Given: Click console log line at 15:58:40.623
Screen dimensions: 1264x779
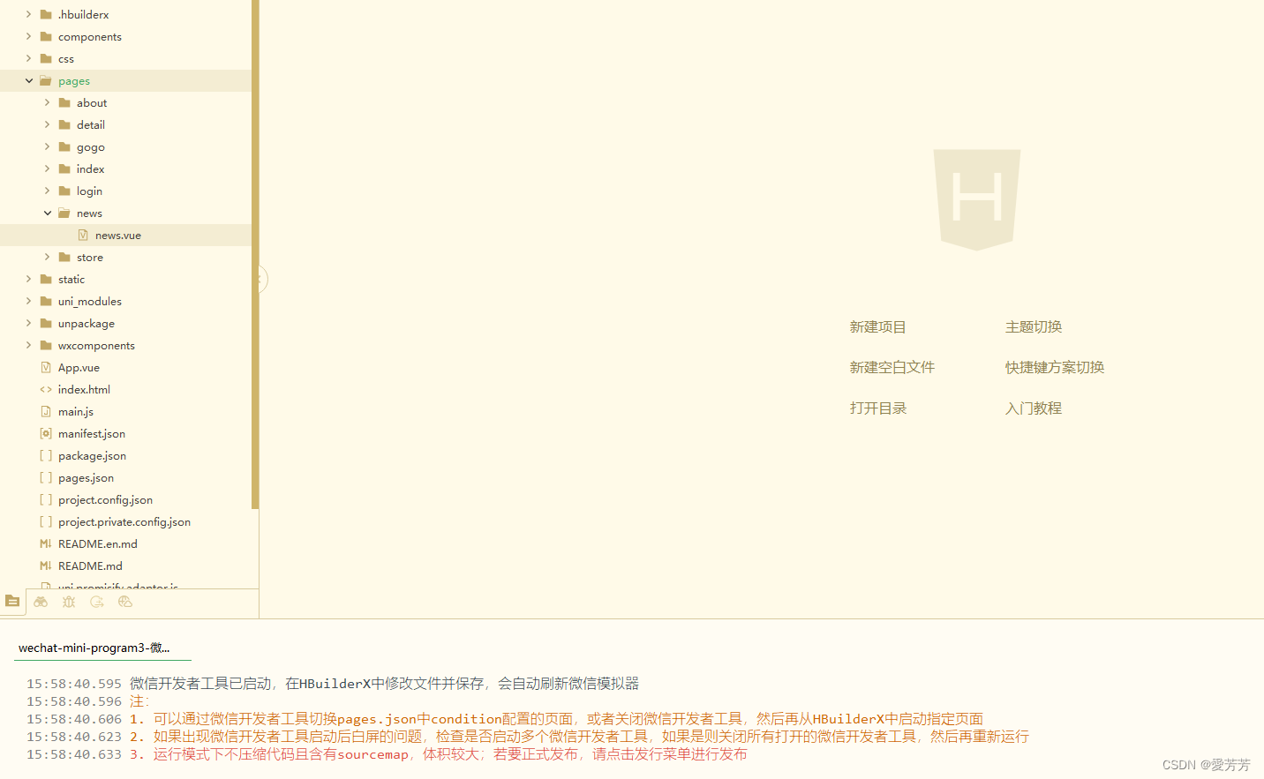Looking at the screenshot, I should [x=528, y=736].
